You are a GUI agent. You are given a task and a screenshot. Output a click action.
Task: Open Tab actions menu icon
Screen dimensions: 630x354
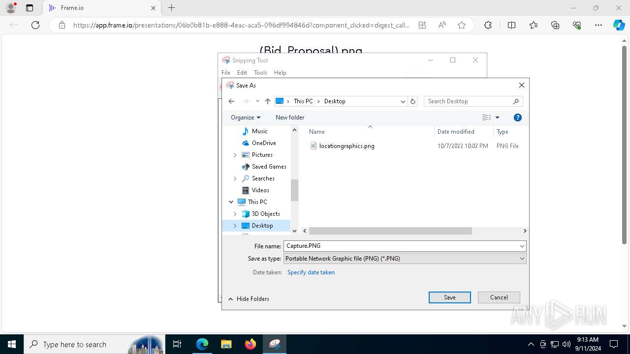pyautogui.click(x=30, y=8)
